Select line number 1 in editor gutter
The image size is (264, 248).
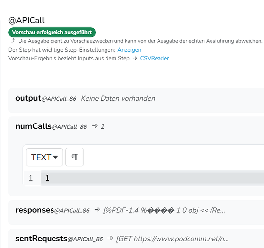[x=31, y=178]
